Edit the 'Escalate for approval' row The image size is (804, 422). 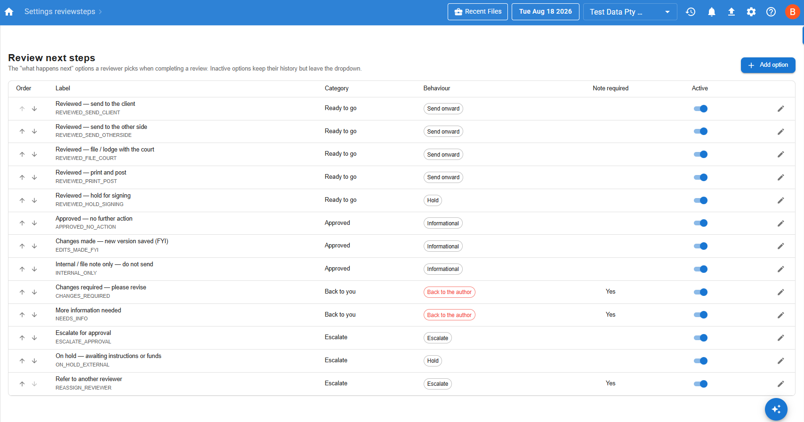pyautogui.click(x=780, y=338)
